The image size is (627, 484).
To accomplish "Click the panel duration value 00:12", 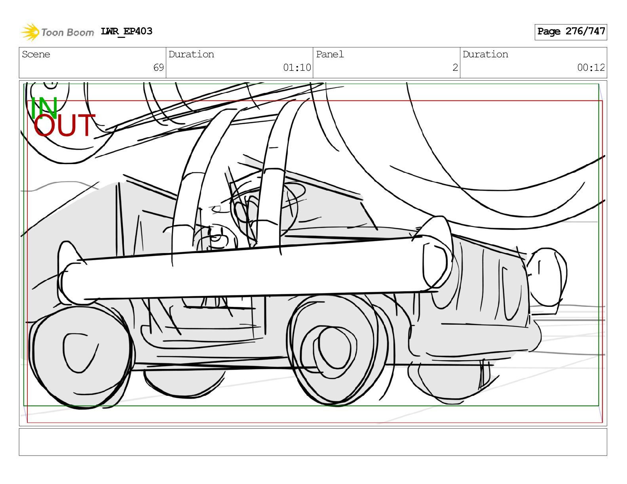I will (x=591, y=68).
